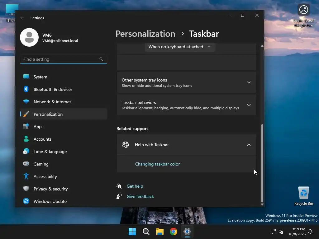Click the back arrow in Settings title bar
The height and width of the screenshot is (239, 319).
[x=22, y=18]
